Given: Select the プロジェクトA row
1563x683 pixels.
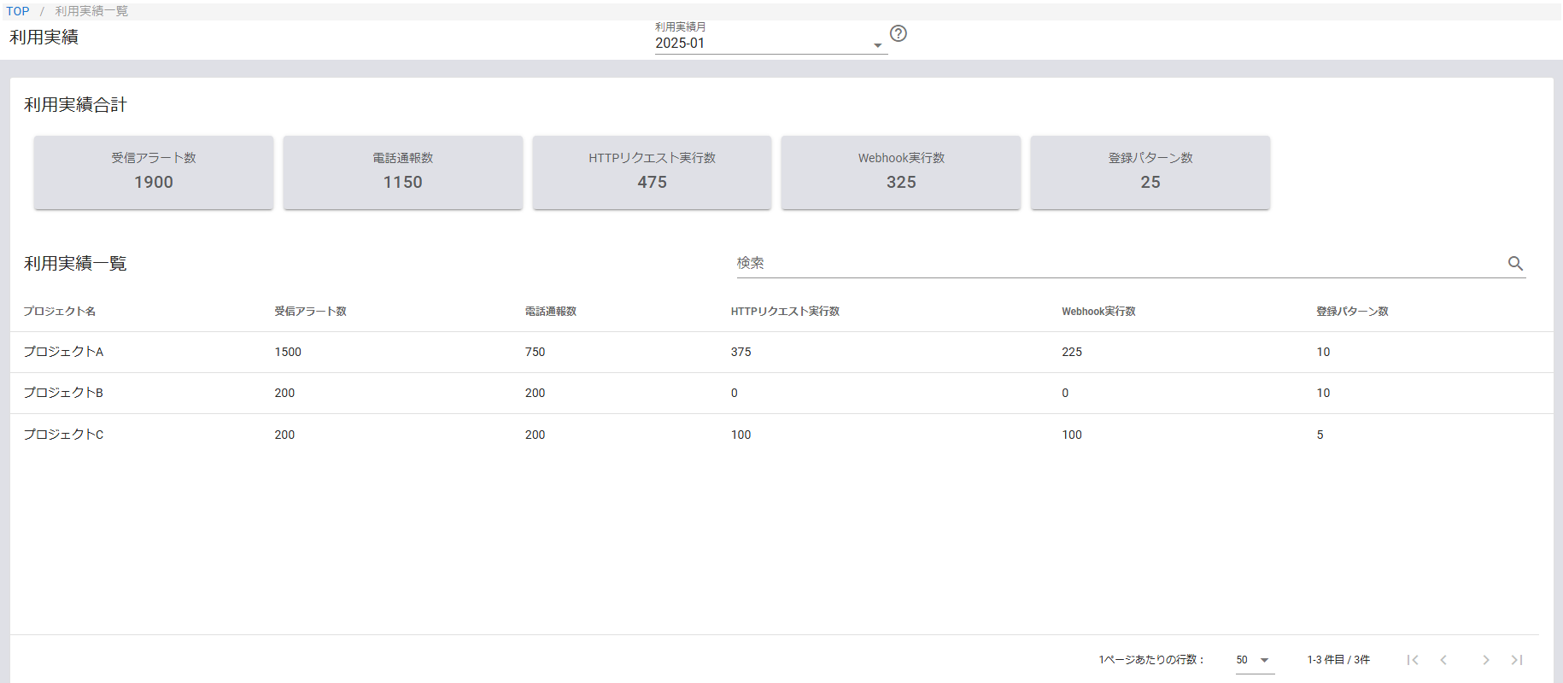Looking at the screenshot, I should [x=64, y=352].
